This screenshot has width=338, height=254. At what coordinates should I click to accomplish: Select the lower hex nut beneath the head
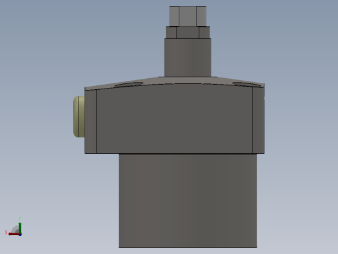pyautogui.click(x=188, y=33)
